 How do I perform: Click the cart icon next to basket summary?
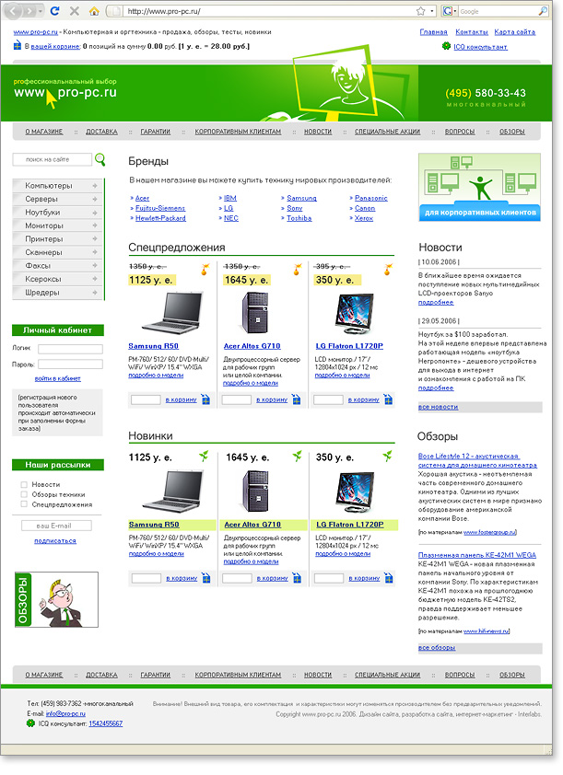(18, 46)
